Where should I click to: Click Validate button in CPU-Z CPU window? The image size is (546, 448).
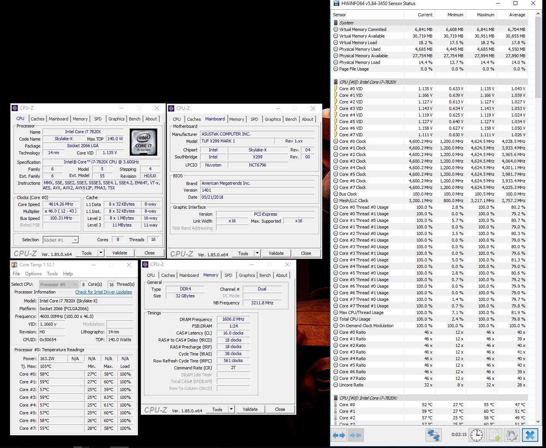120,253
